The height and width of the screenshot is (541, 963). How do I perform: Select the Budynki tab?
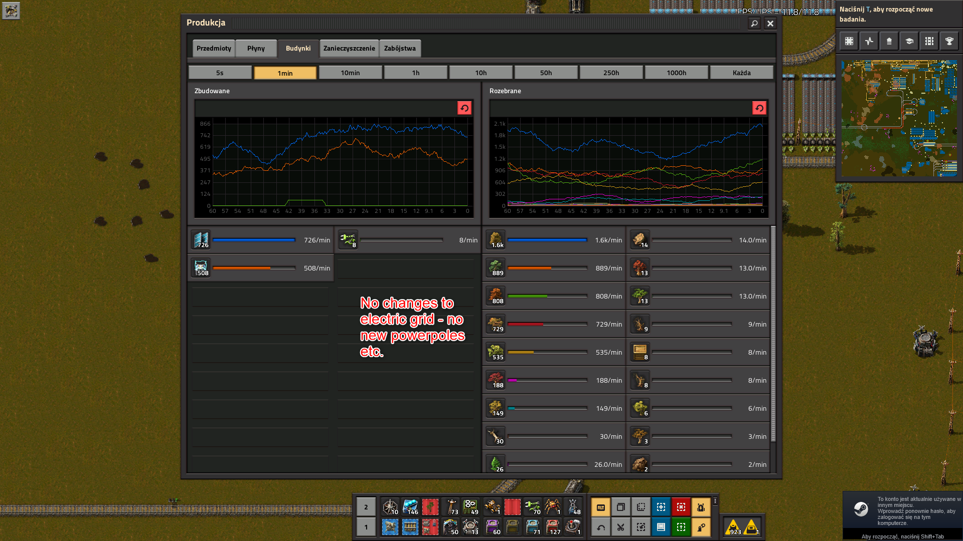click(298, 49)
